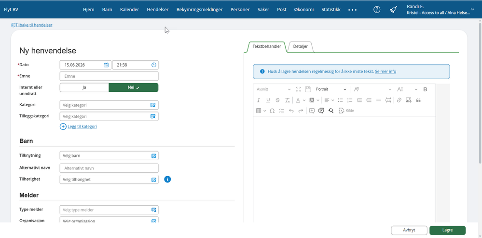482x238 pixels.
Task: Open the more menu (three dots)
Action: 352,10
